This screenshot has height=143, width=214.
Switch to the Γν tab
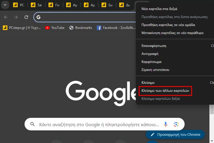[54, 5]
